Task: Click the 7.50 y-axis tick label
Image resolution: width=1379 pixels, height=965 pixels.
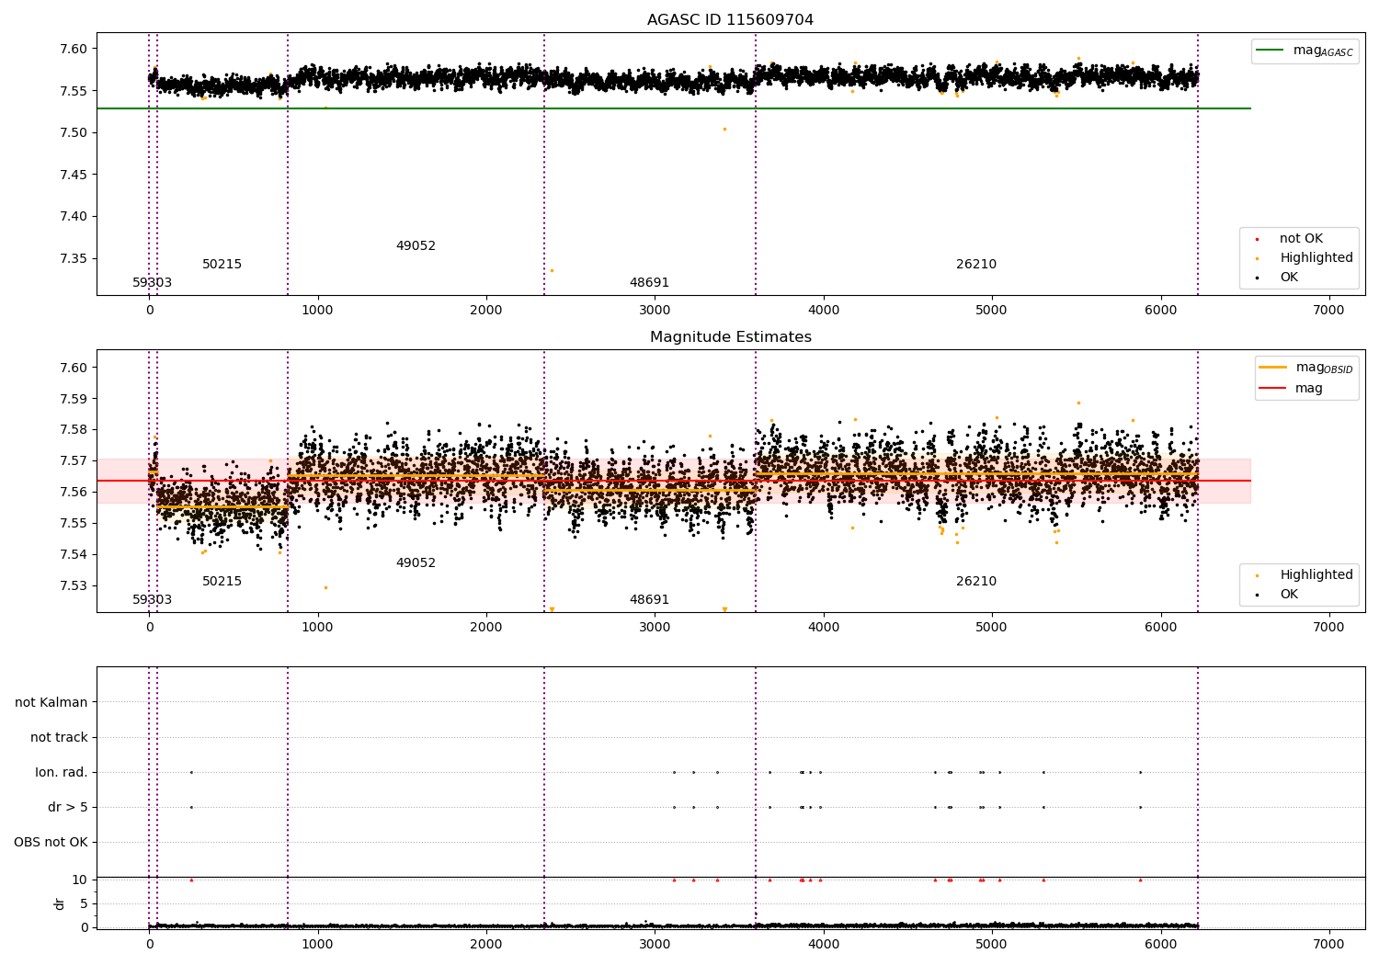Action: (x=72, y=133)
